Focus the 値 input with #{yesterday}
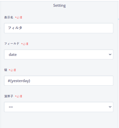Screen dimensions: 119x128 click(59, 81)
